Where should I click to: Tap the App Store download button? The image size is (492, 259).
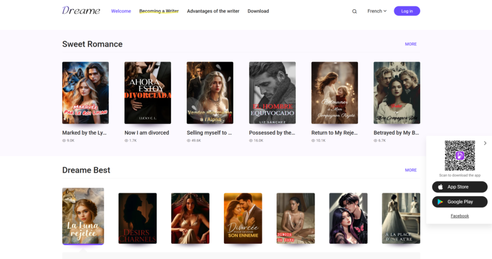459,187
